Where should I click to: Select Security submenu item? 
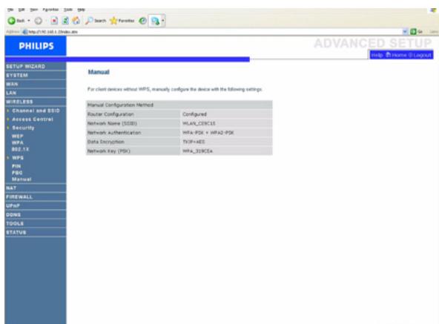[23, 128]
